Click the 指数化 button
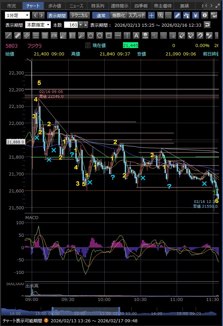The image size is (223, 326). [119, 15]
